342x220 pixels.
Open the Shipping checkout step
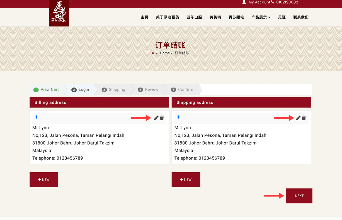point(114,90)
